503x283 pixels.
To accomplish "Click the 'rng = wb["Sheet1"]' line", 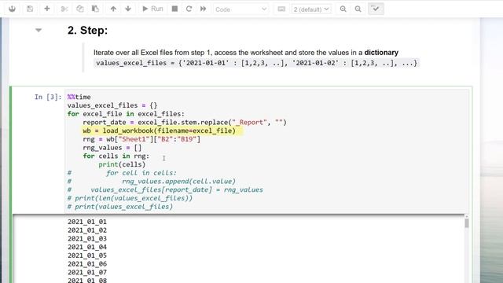I will [x=141, y=139].
